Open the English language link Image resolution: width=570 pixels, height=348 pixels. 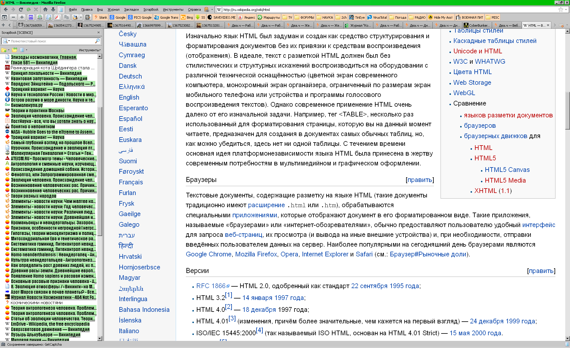coord(129,97)
